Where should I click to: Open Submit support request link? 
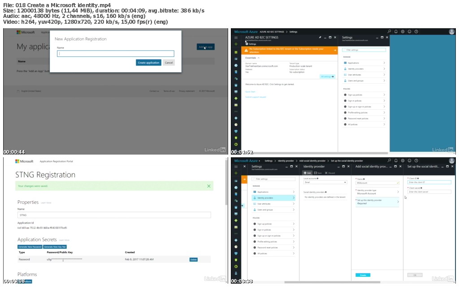(x=255, y=97)
